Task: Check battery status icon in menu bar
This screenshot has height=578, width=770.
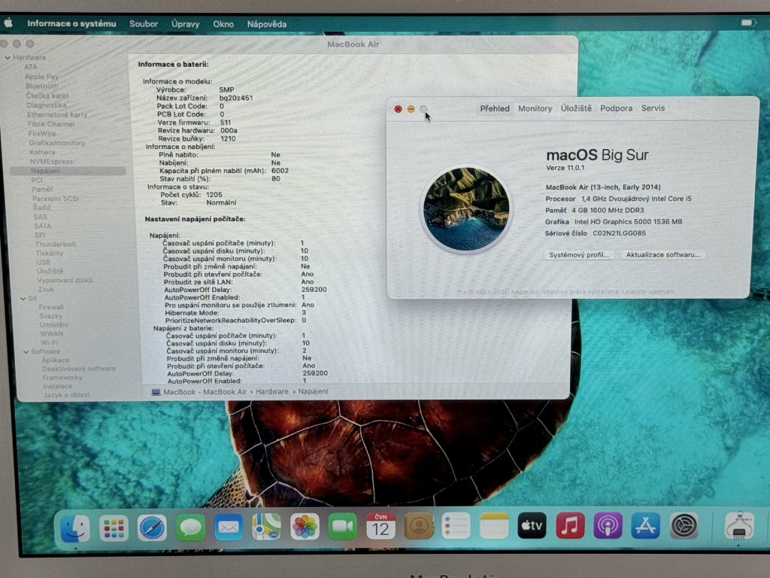Action: click(747, 23)
